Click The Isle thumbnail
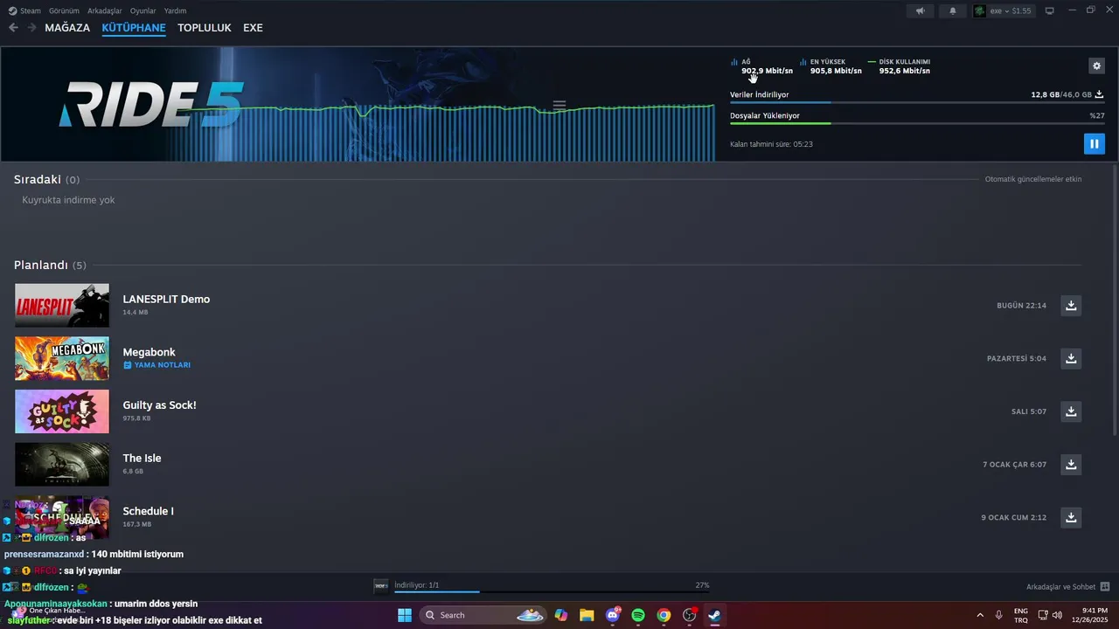This screenshot has height=629, width=1119. 62,465
